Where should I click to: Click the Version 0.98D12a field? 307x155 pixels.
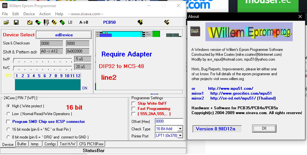tap(217, 129)
